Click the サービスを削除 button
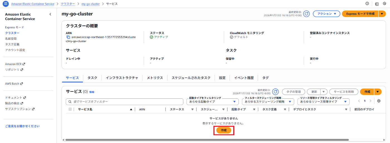Image resolution: width=390 pixels, height=143 pixels. tap(344, 92)
